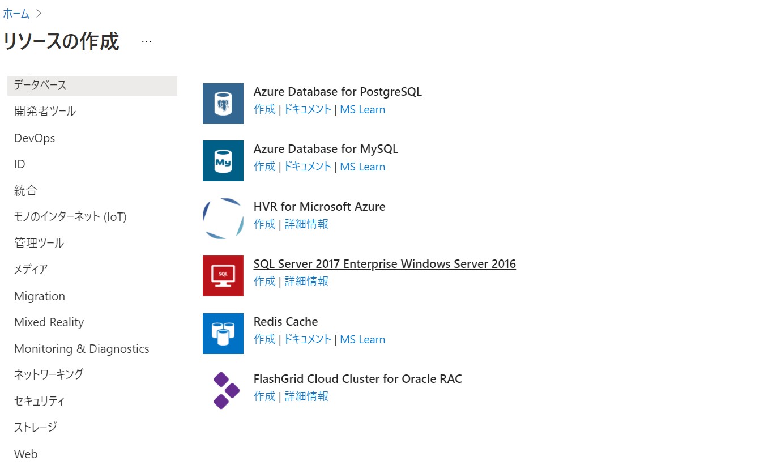Select the 管理ツール category

click(x=39, y=244)
